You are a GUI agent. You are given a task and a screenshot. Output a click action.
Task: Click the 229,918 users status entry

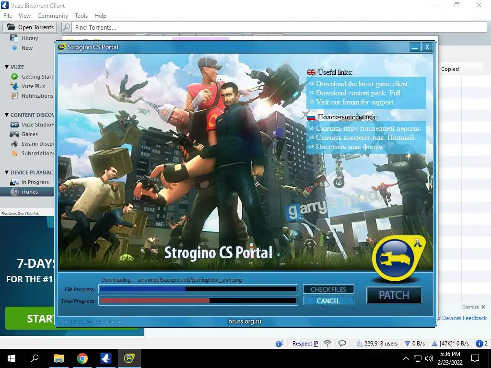377,344
